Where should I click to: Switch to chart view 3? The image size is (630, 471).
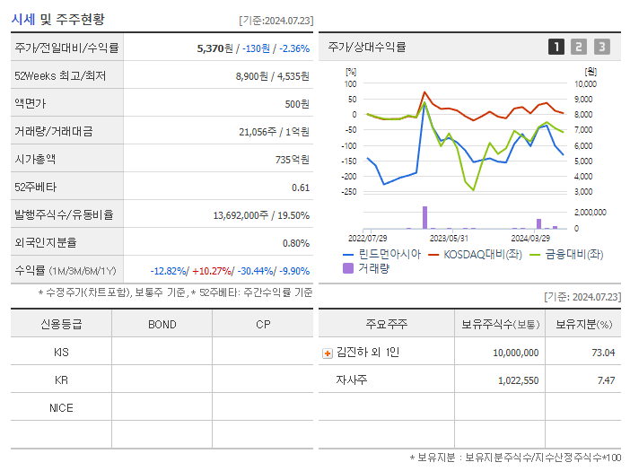(602, 47)
